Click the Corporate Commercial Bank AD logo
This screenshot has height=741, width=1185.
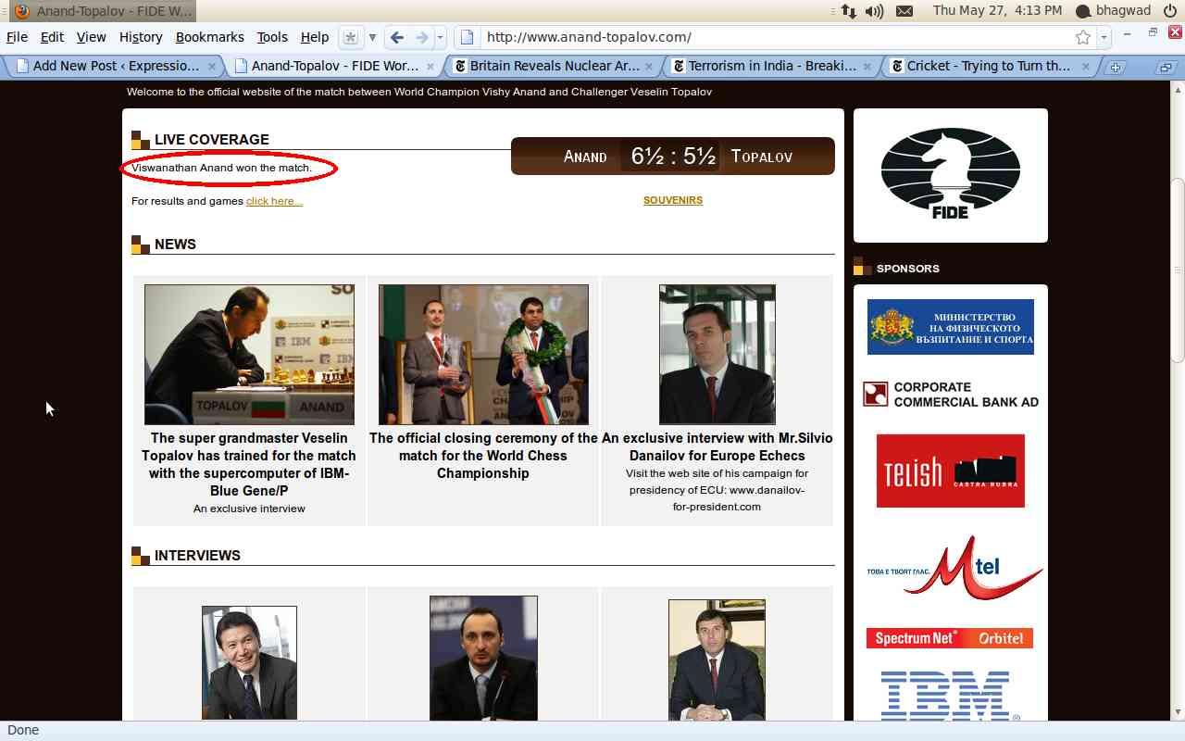coord(951,395)
